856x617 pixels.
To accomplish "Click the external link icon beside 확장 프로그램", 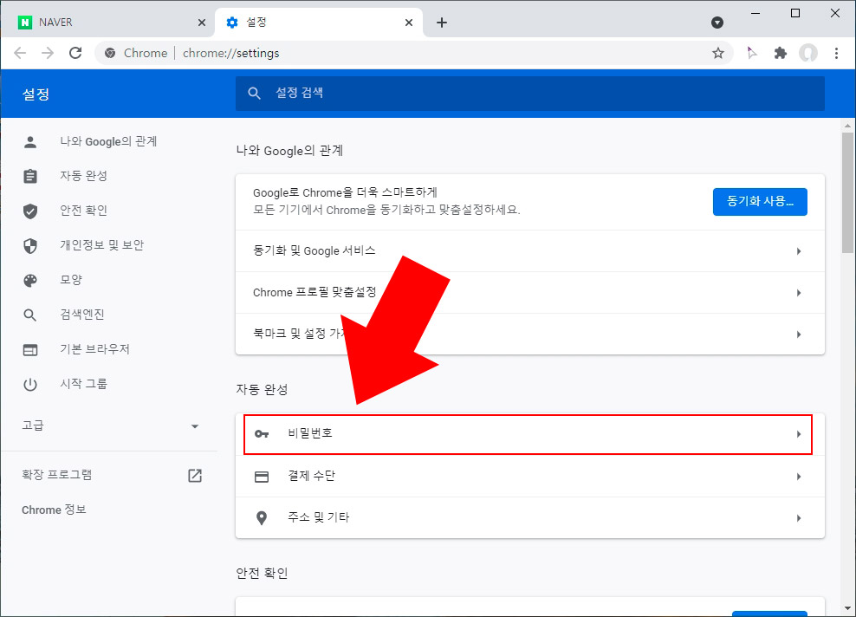I will (195, 475).
